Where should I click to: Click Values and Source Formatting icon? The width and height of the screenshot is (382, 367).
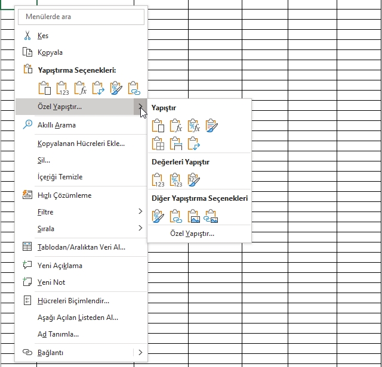pyautogui.click(x=194, y=180)
